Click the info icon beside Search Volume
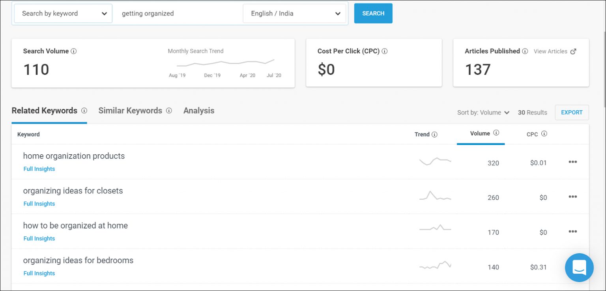 tap(74, 51)
